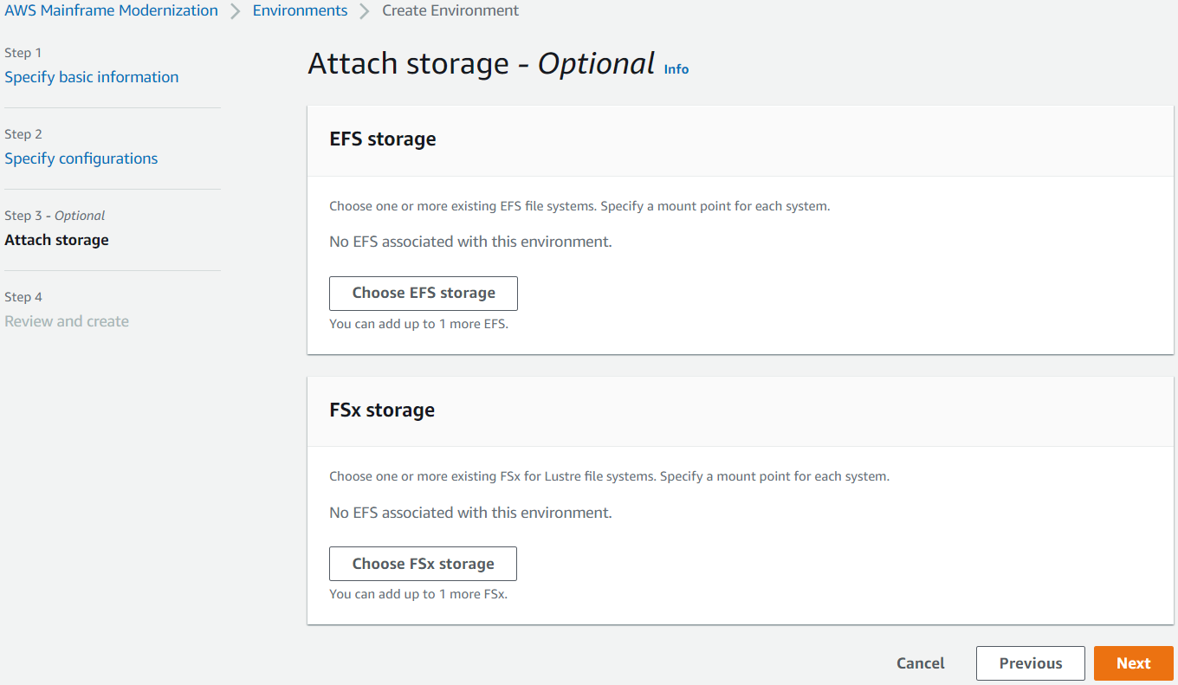The height and width of the screenshot is (685, 1178).
Task: Proceed with the Next button
Action: click(1133, 662)
